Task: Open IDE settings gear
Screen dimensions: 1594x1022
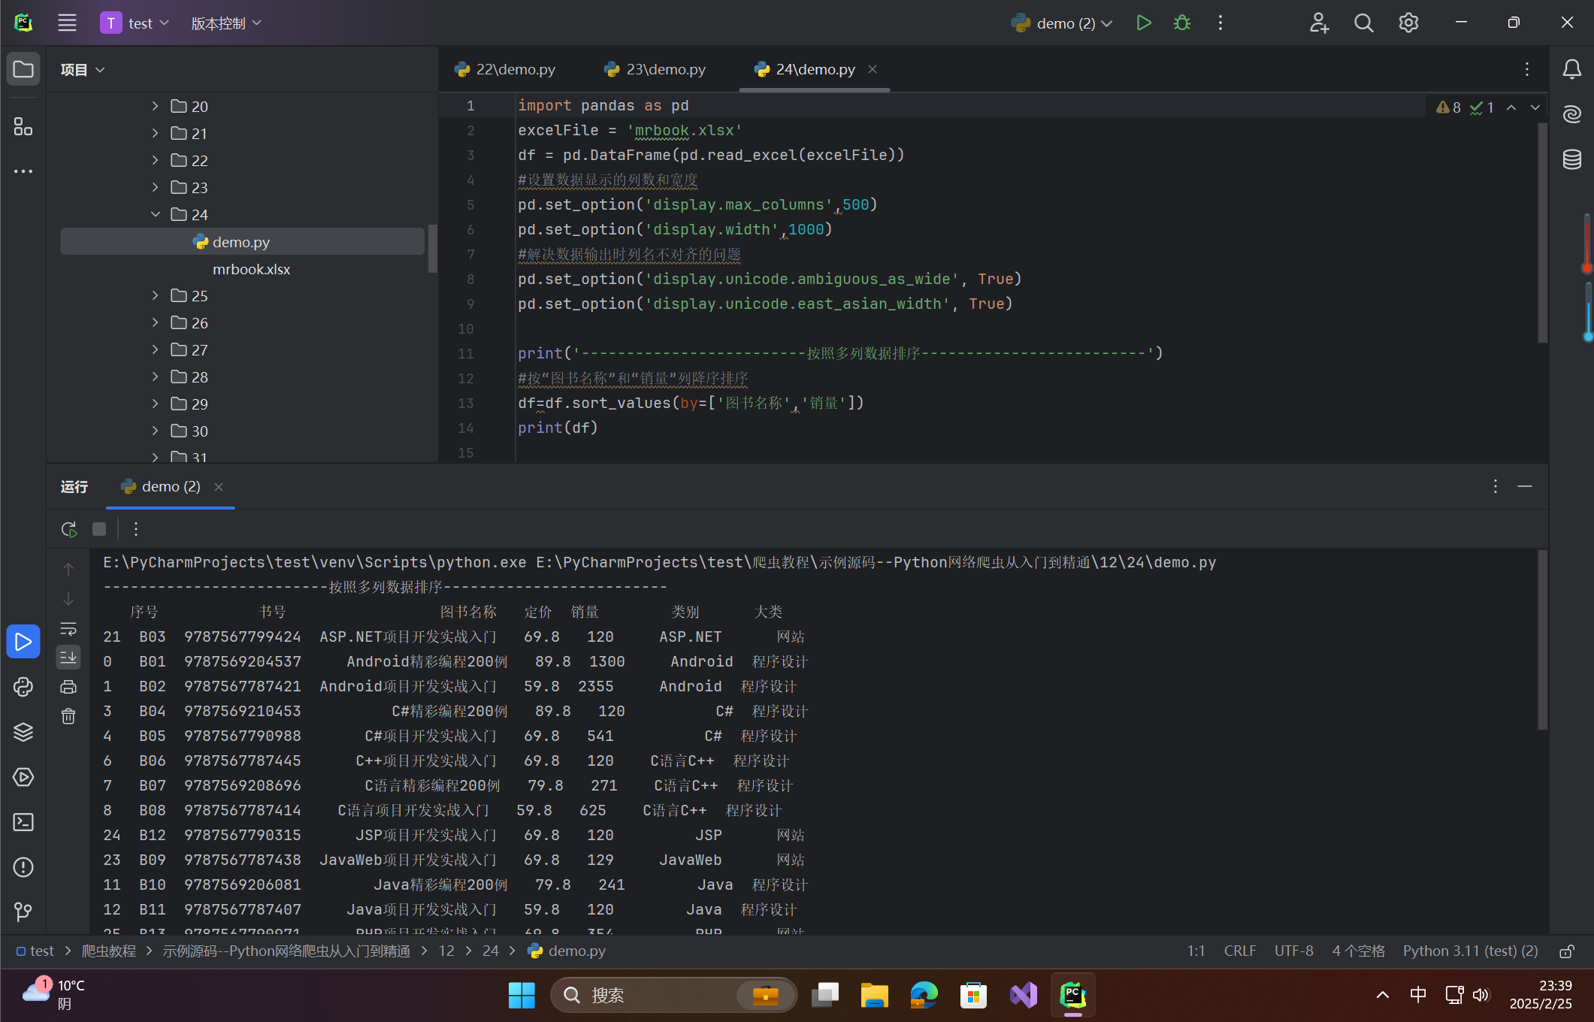Action: pyautogui.click(x=1408, y=23)
